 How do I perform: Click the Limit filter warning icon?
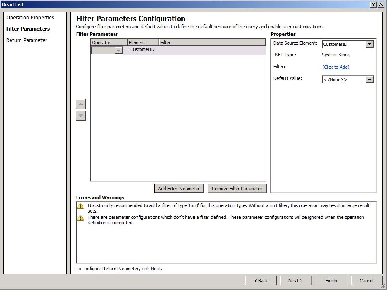pos(80,206)
